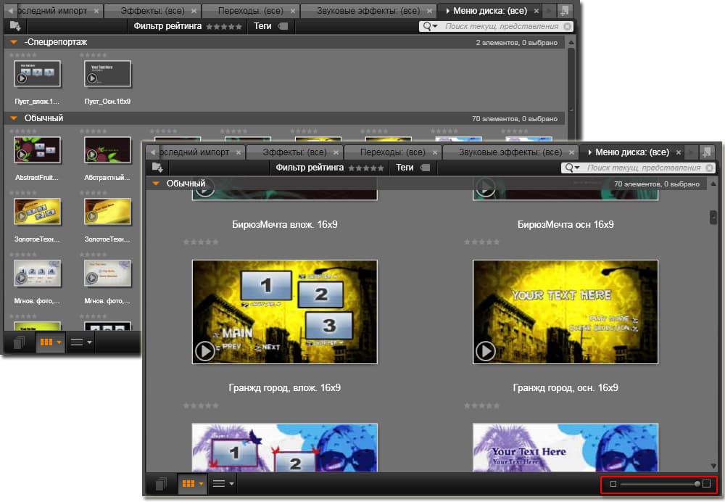Open Эффекты tab in back window

[x=152, y=11]
